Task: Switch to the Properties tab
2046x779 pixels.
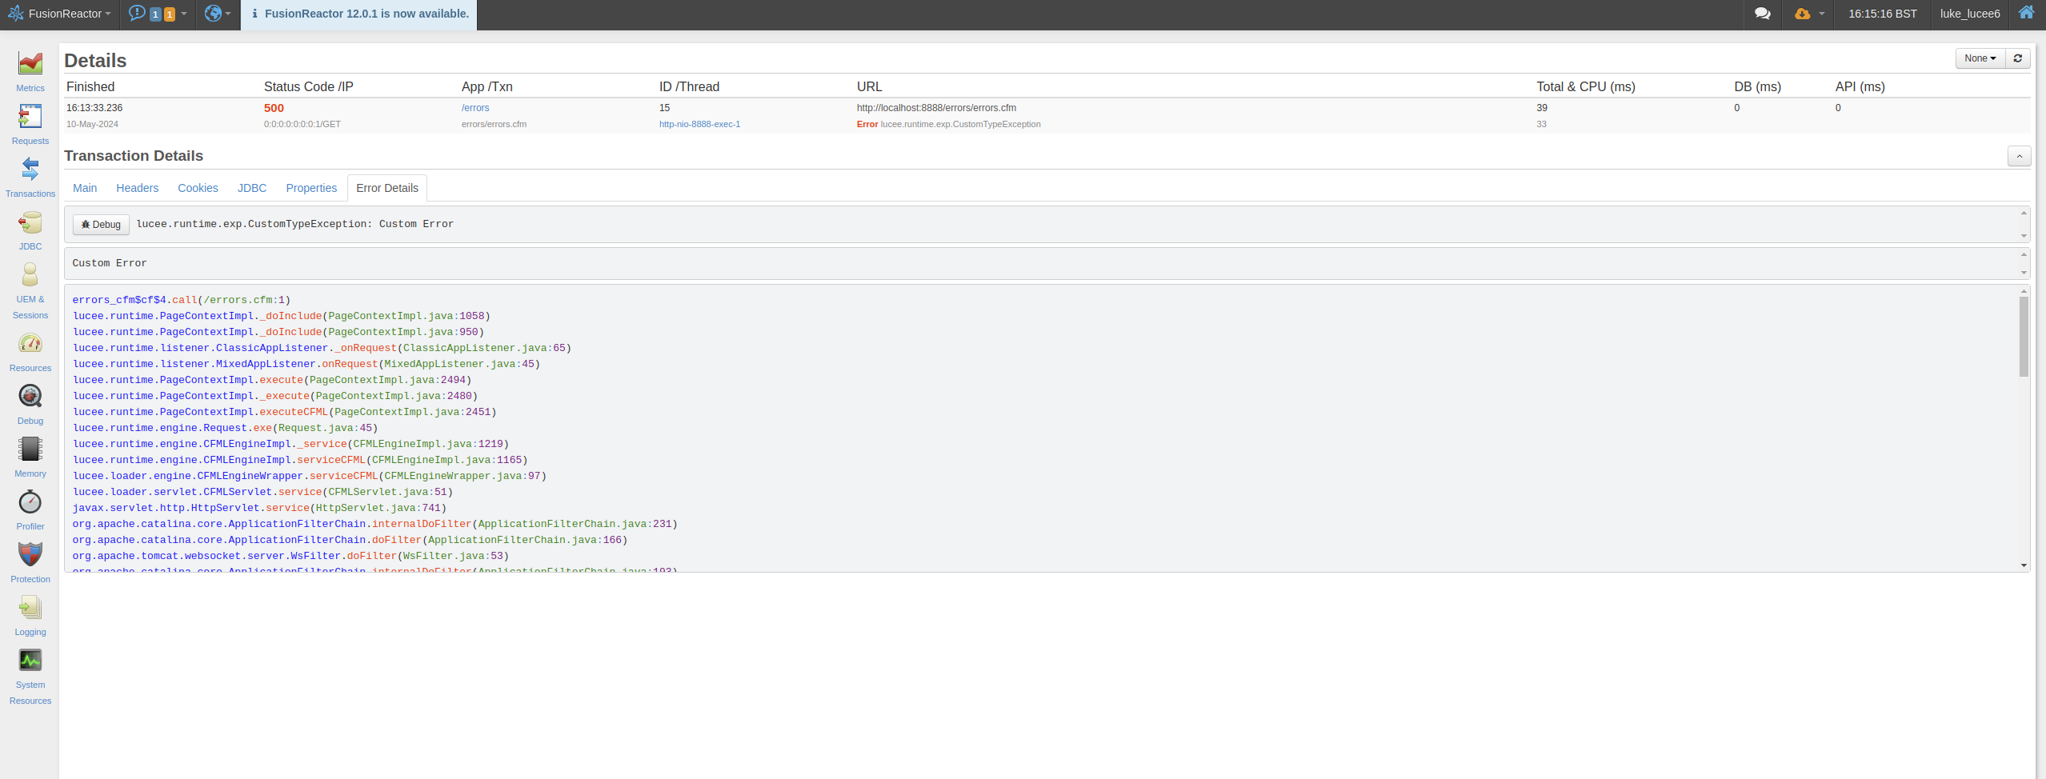Action: click(311, 188)
